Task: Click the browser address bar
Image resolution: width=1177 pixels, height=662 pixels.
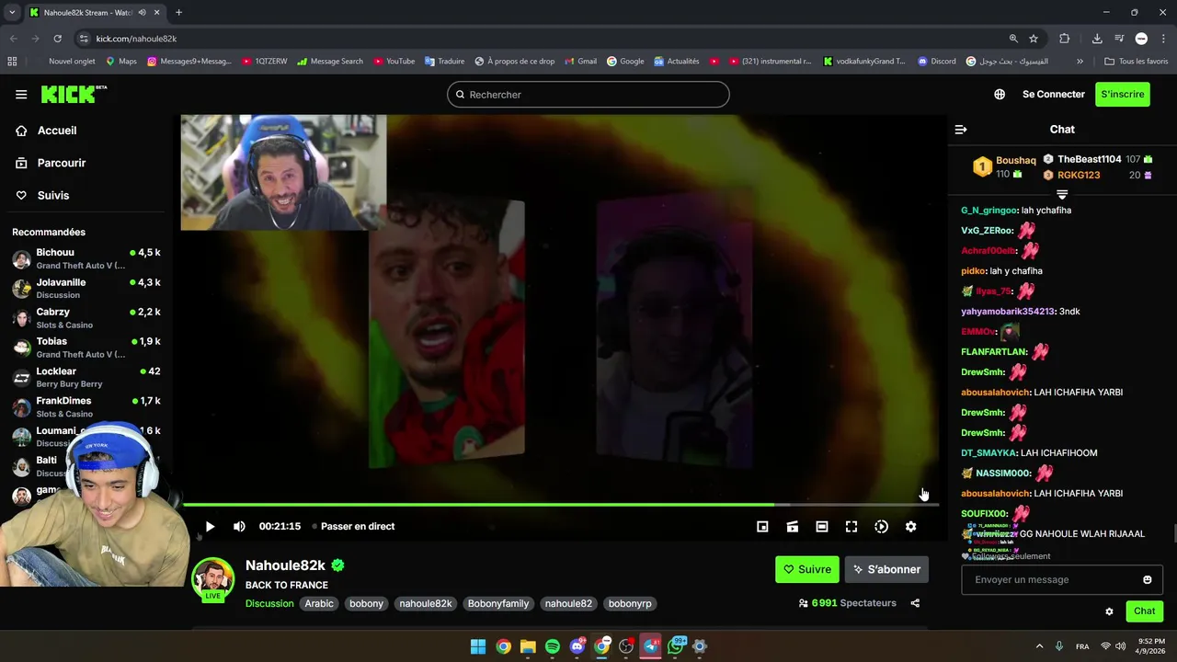Action: tap(543, 39)
